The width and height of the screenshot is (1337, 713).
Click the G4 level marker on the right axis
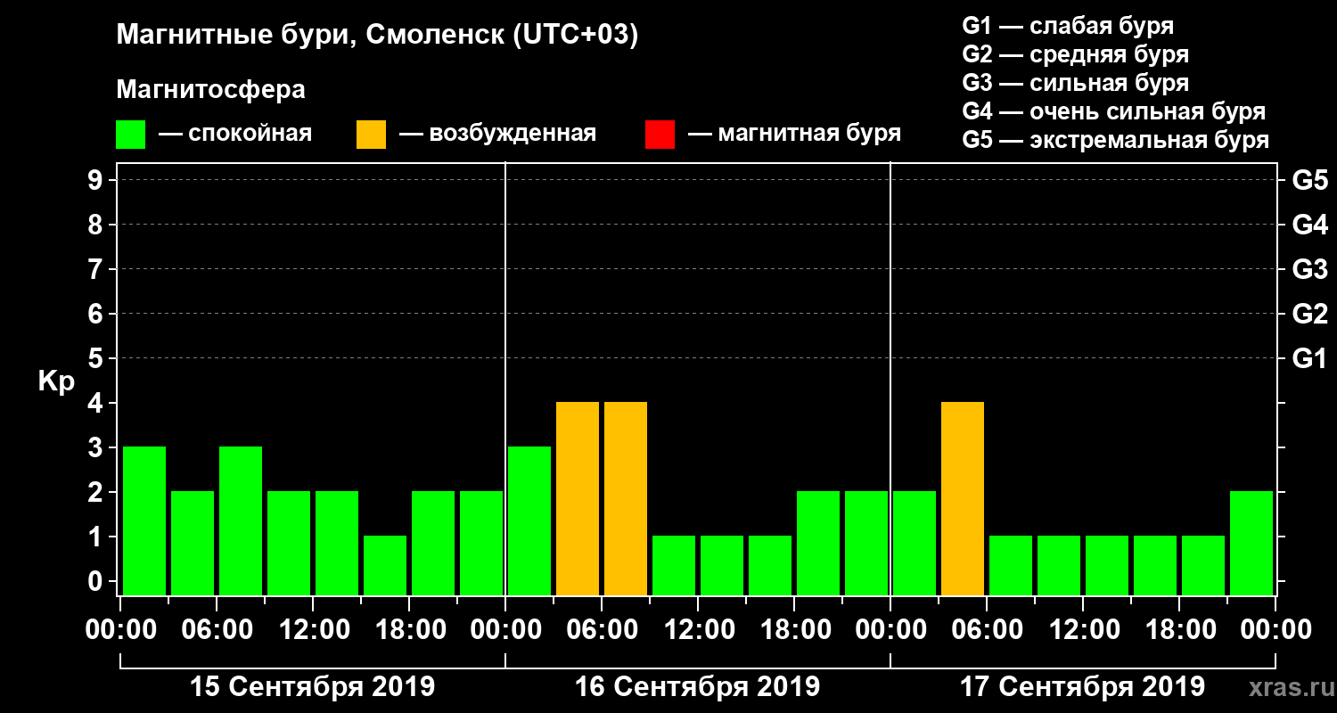(x=1309, y=225)
